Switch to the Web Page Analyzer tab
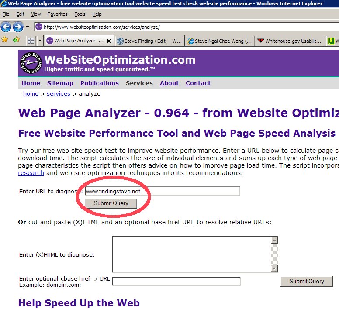Screen dimensions: 339x309 click(x=79, y=41)
